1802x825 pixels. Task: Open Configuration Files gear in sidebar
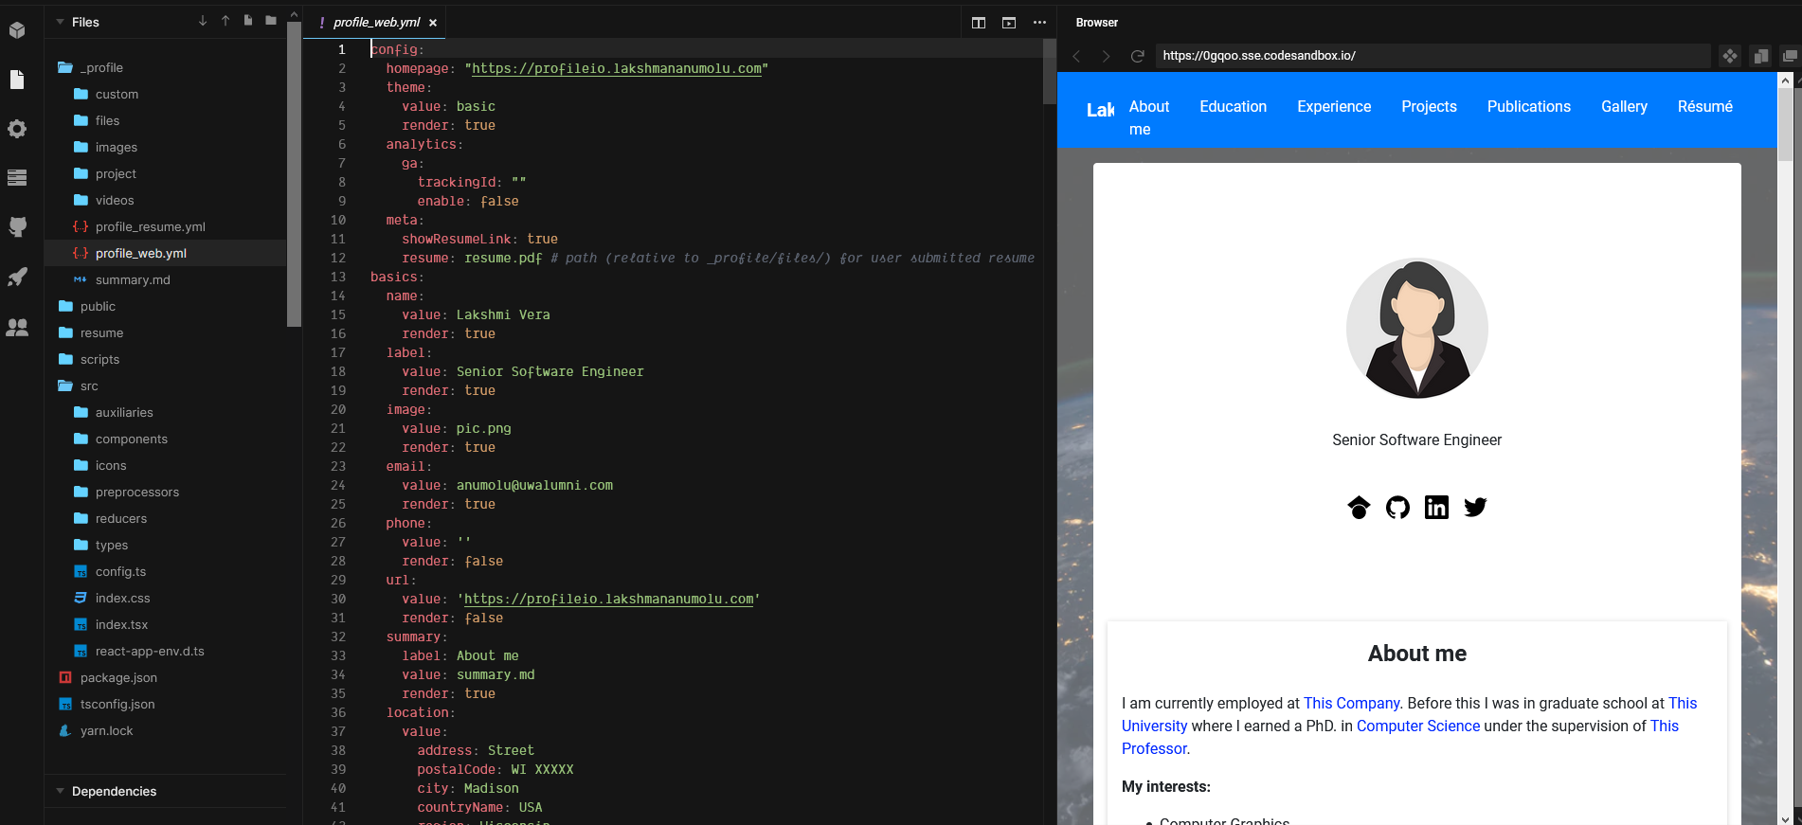[17, 129]
